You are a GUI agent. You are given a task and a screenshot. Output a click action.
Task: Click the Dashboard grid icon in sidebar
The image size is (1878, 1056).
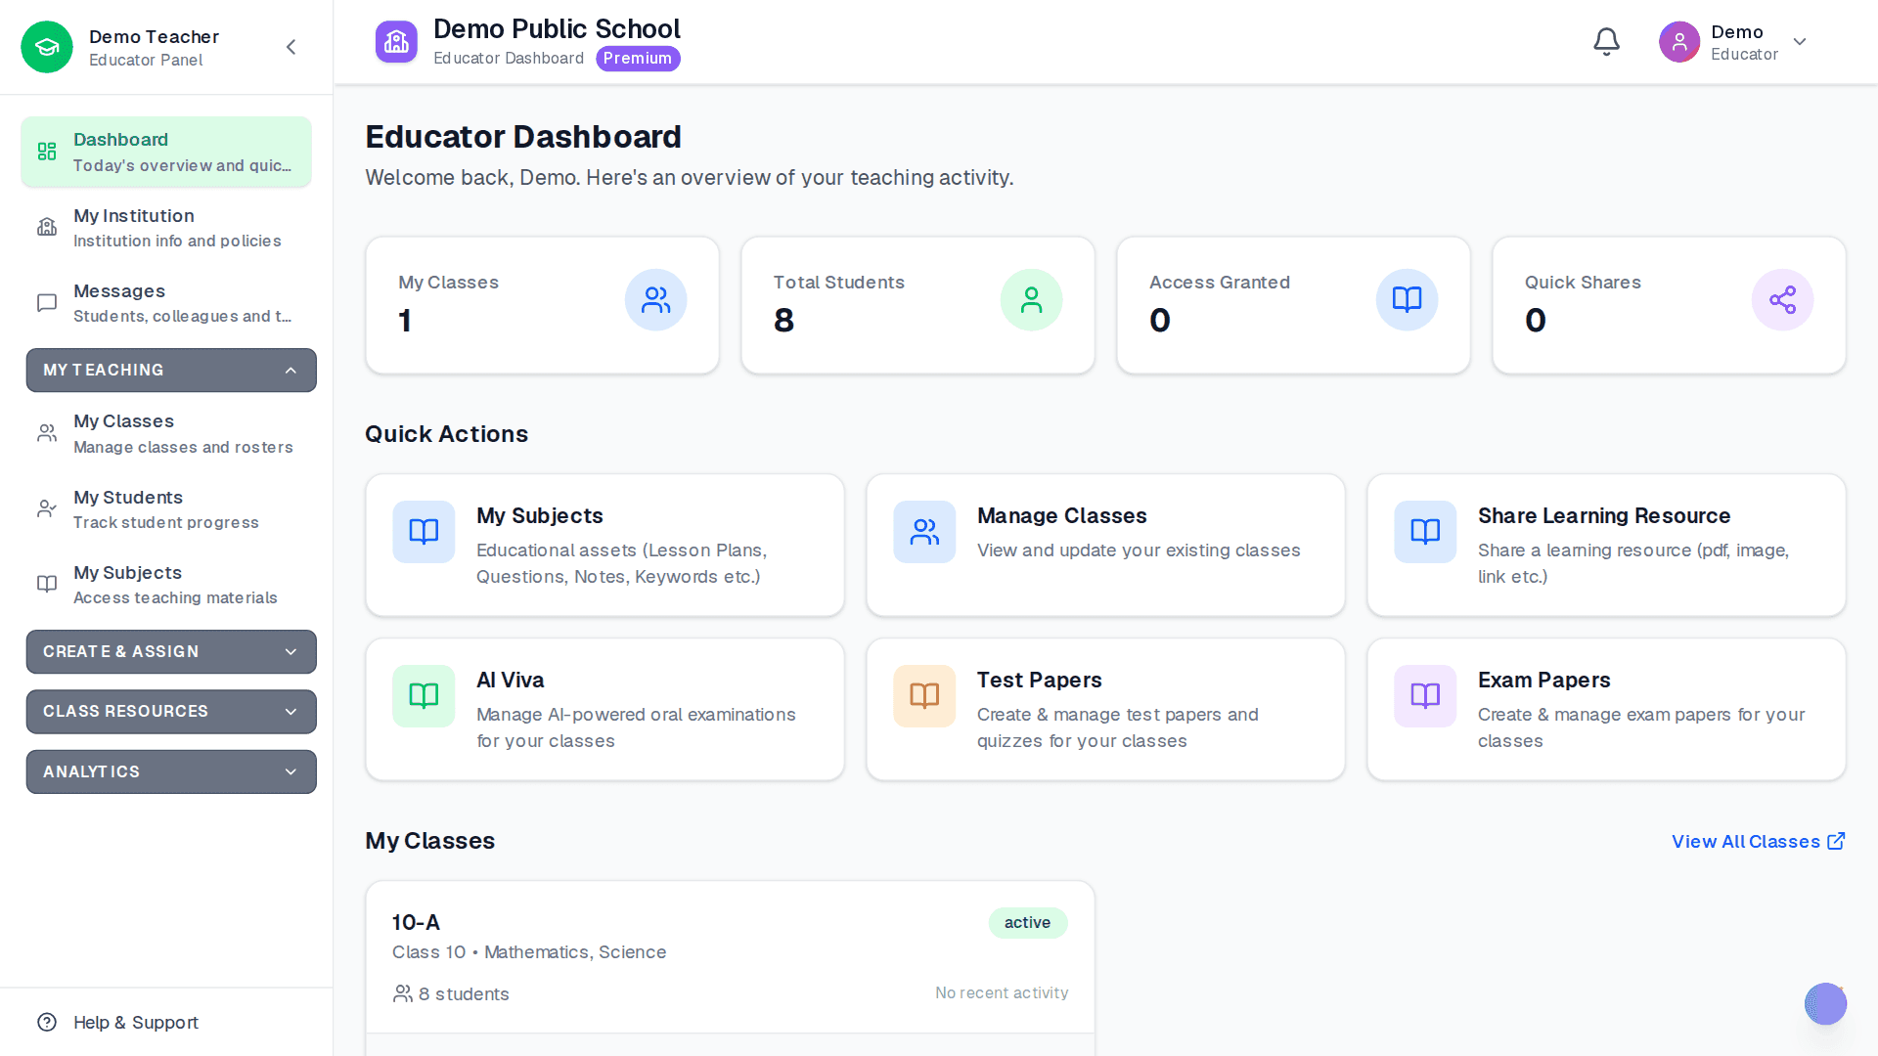click(47, 152)
